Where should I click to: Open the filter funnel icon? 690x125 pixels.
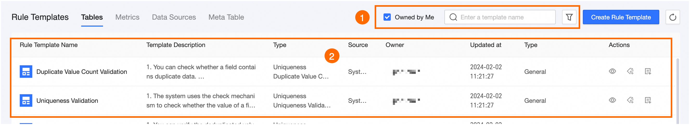(x=569, y=17)
